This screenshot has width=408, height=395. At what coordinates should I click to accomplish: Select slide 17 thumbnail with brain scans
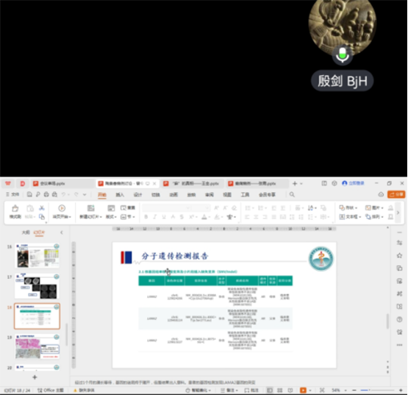coord(37,286)
